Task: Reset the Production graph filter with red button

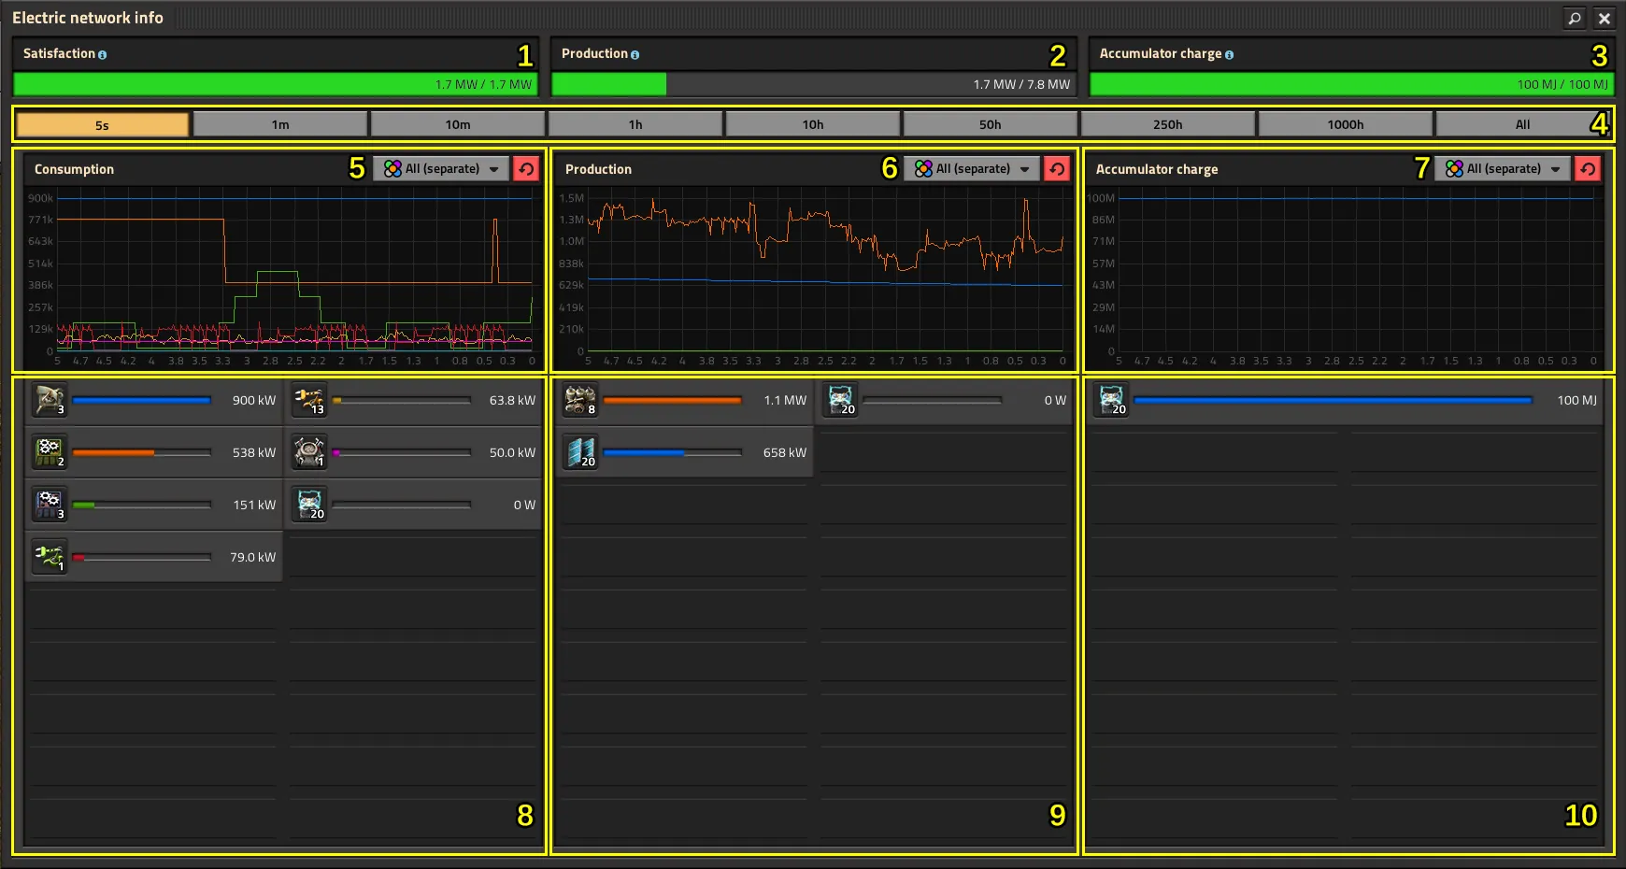Action: click(1057, 168)
